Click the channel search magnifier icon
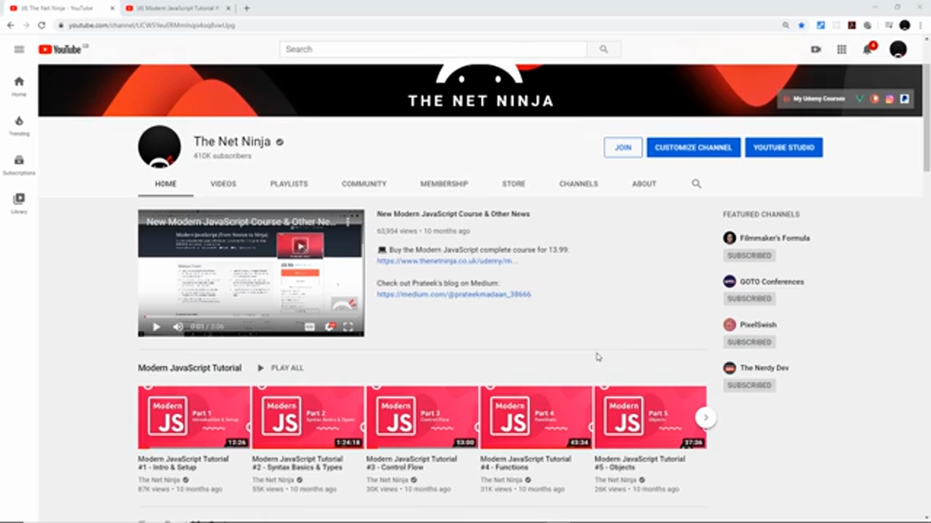 [x=697, y=184]
